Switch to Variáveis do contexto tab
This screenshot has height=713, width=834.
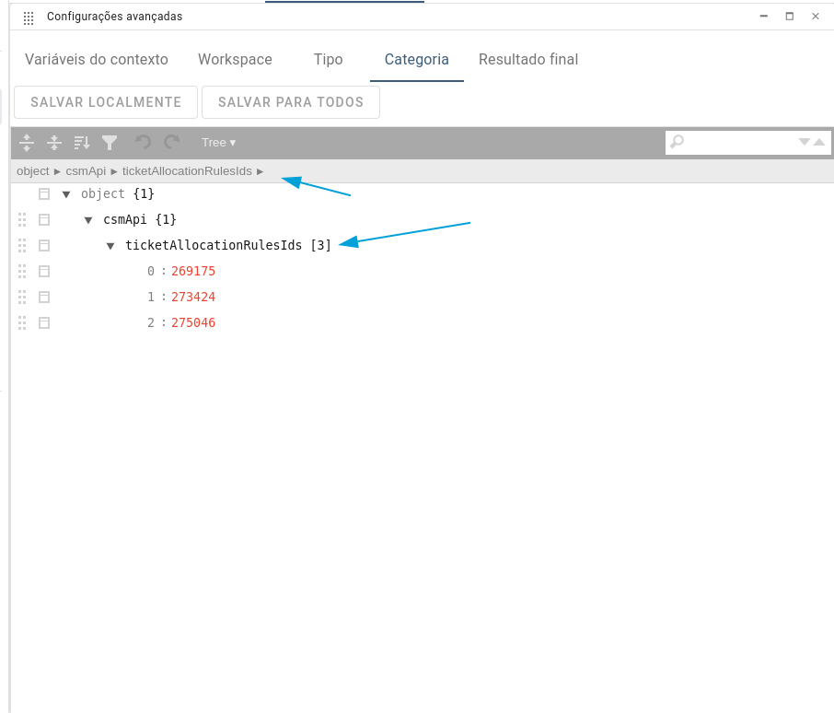point(97,59)
